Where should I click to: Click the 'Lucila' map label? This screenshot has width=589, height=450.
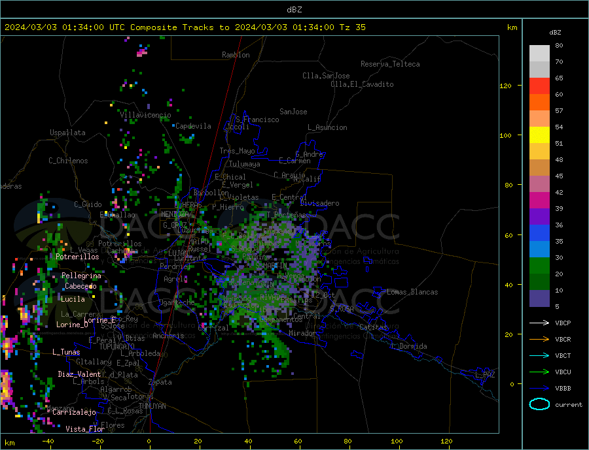pos(73,300)
